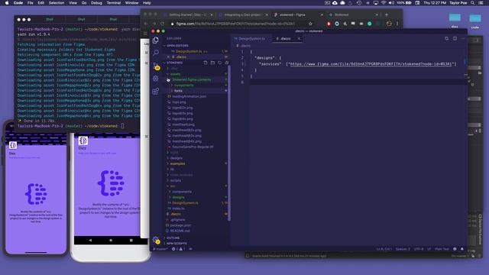Open a new Chrome tab with plus button
Viewport: 489px width, 275px height.
[x=387, y=15]
